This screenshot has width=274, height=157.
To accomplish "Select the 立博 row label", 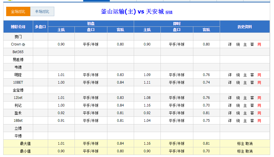I will coord(18,128).
